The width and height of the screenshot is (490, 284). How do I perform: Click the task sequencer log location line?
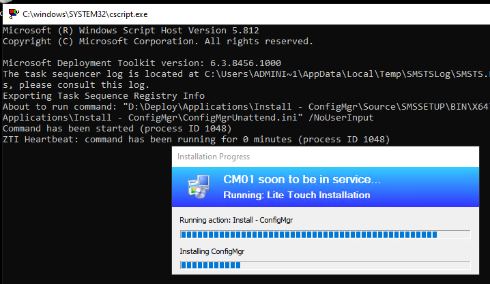(246, 74)
